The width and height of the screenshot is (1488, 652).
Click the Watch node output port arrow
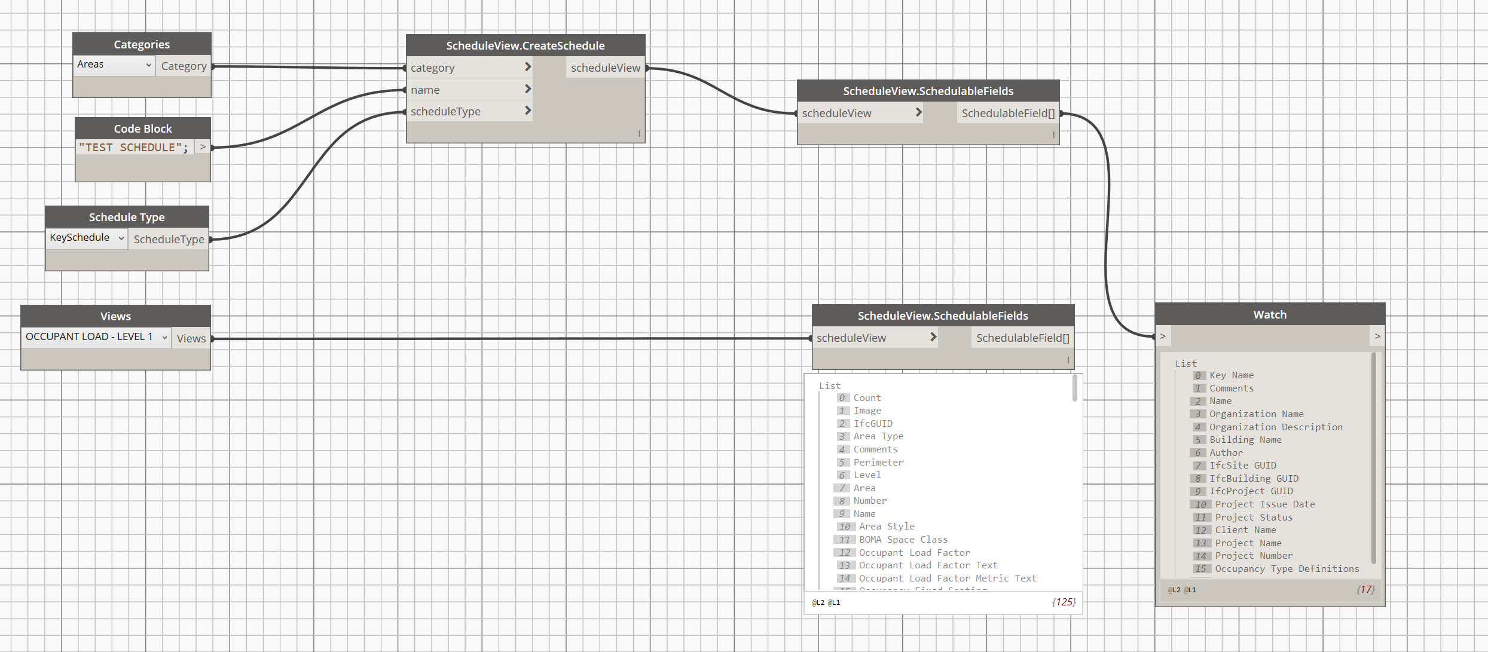click(x=1377, y=336)
